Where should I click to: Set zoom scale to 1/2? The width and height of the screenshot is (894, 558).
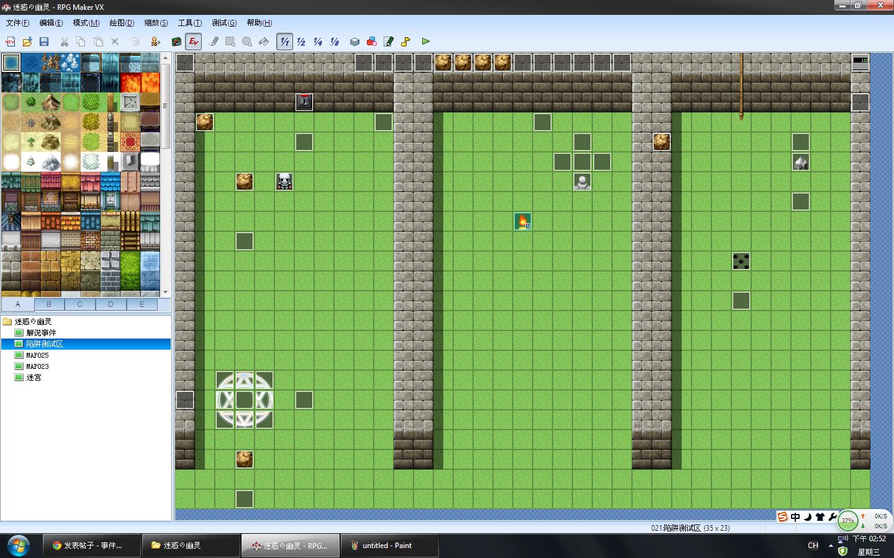pos(301,42)
